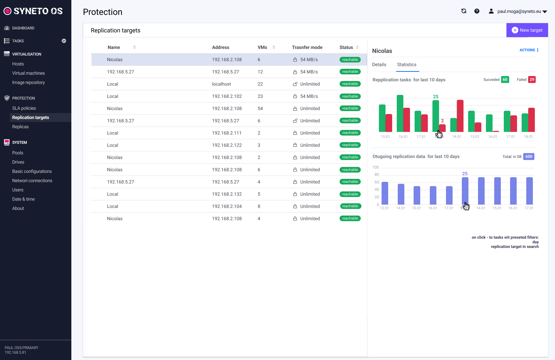This screenshot has height=360, width=555.
Task: Click the Virtualisation section icon
Action: tap(7, 54)
